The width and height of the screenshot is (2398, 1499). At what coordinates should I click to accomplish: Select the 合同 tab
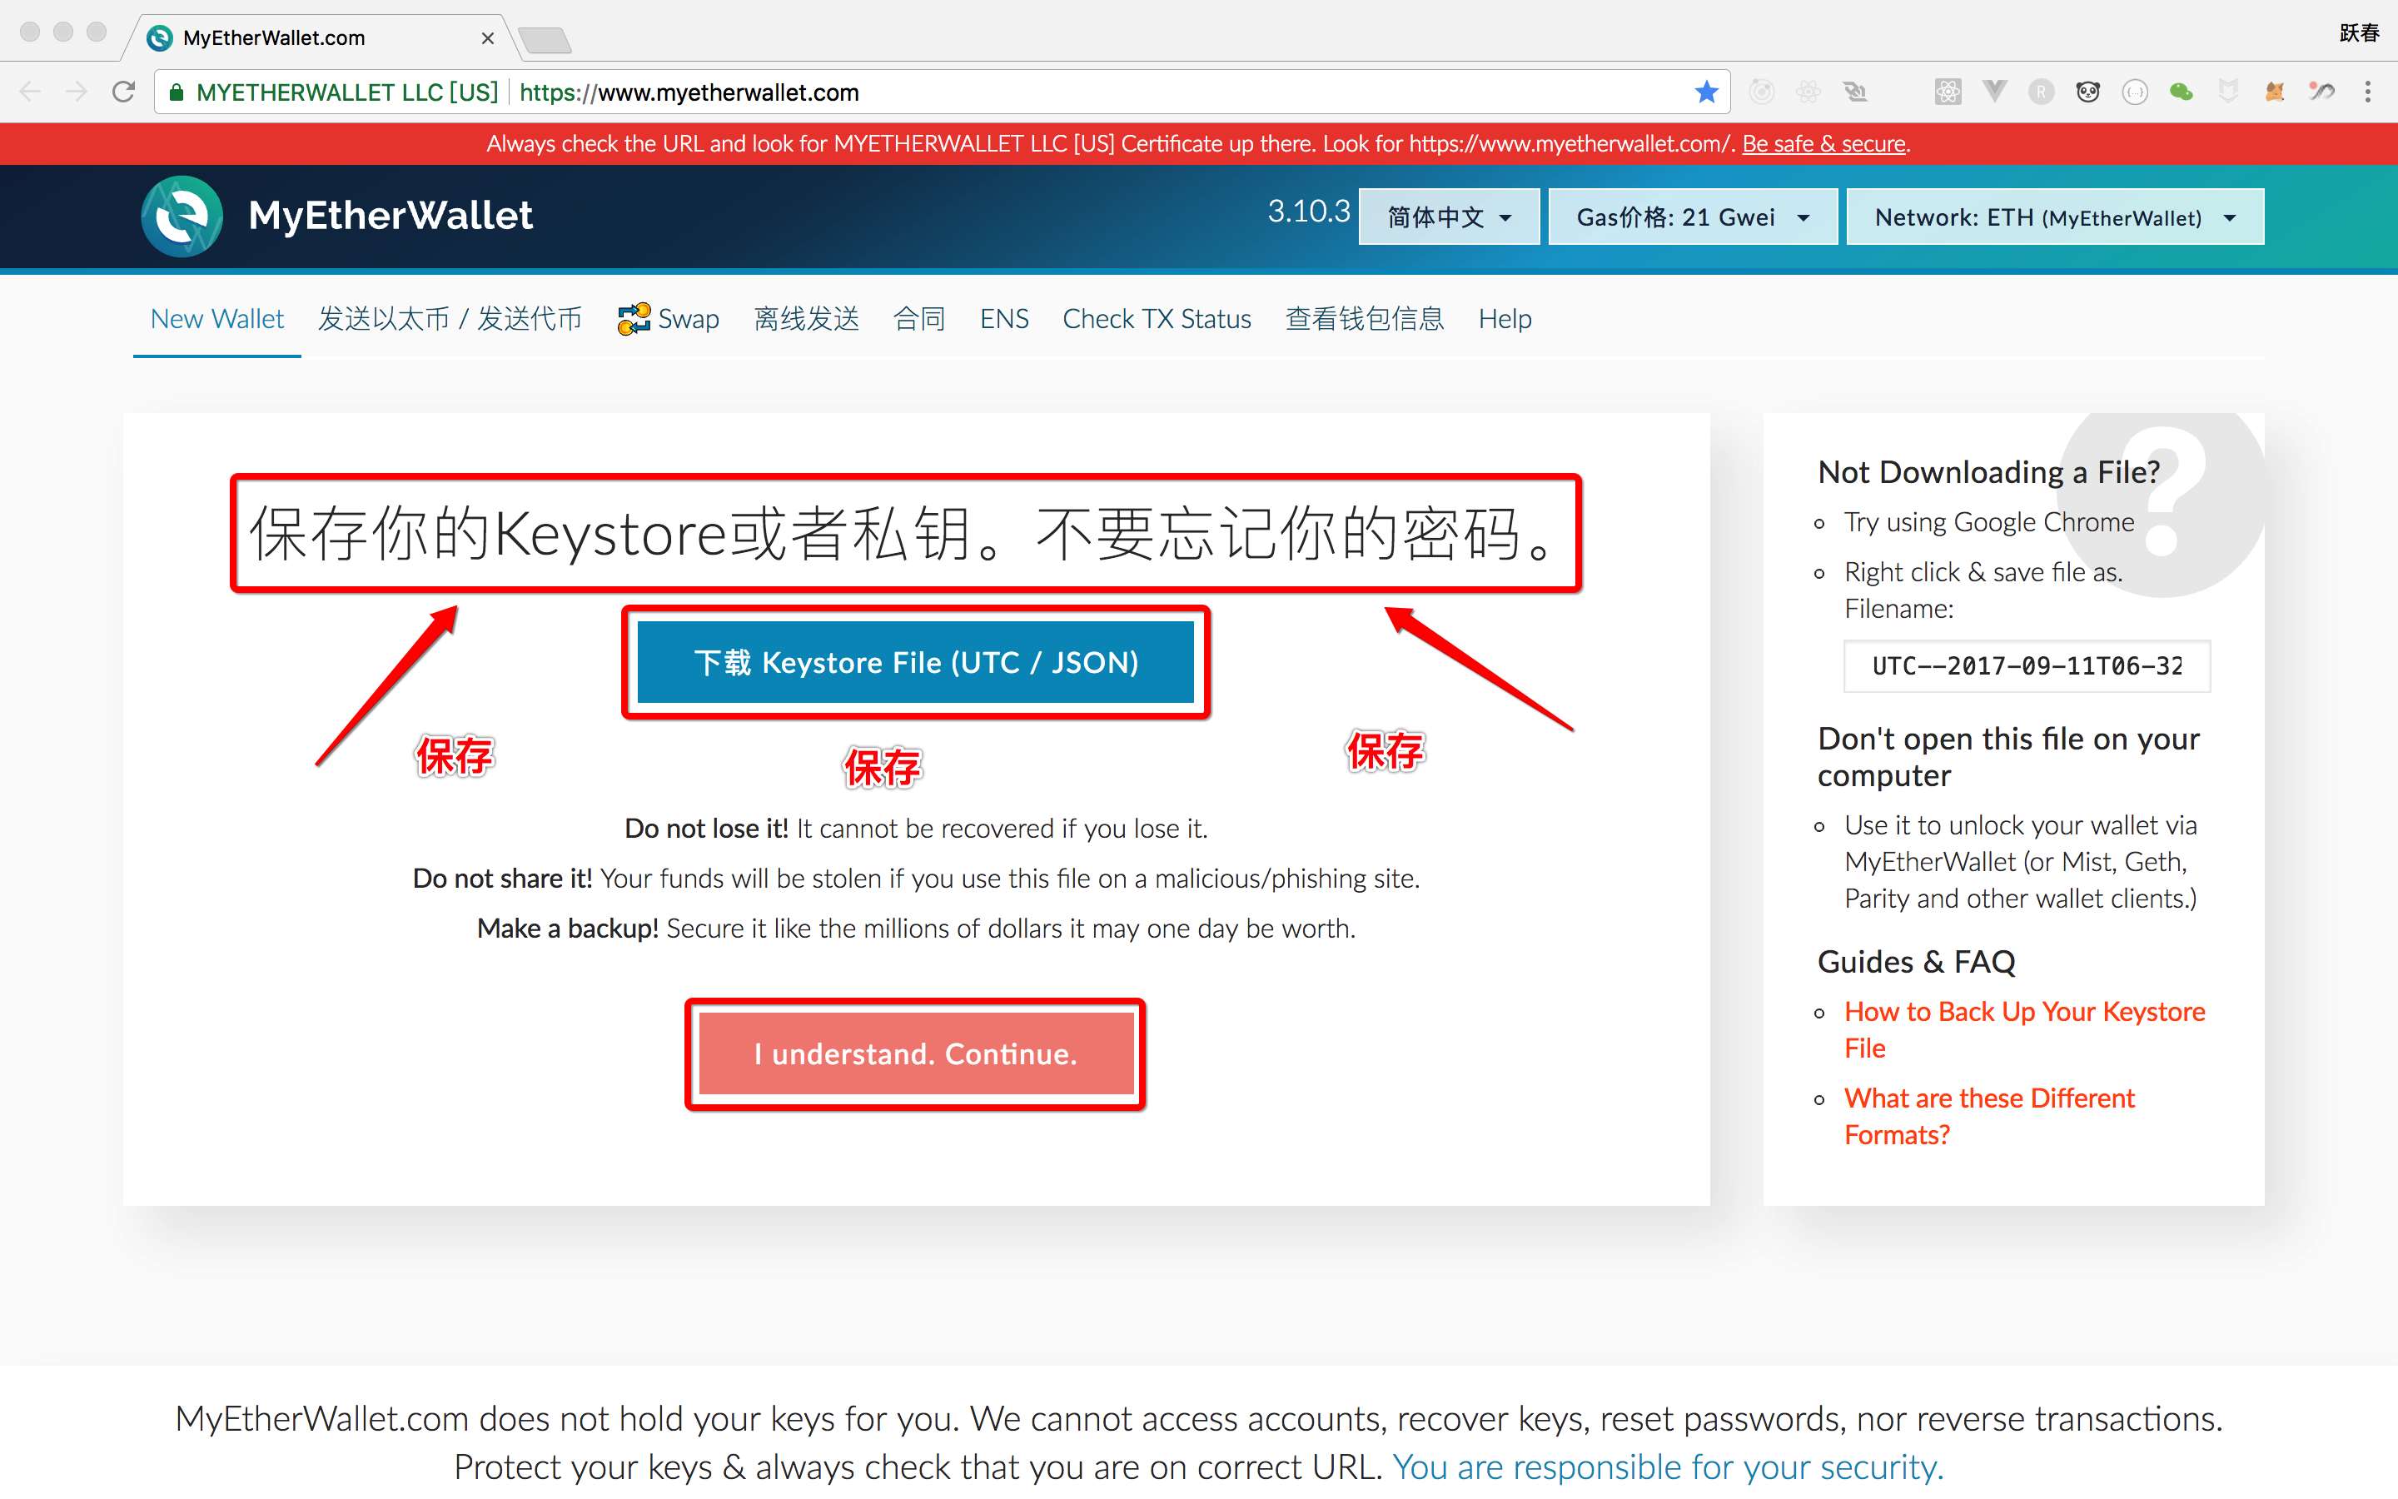(x=918, y=319)
